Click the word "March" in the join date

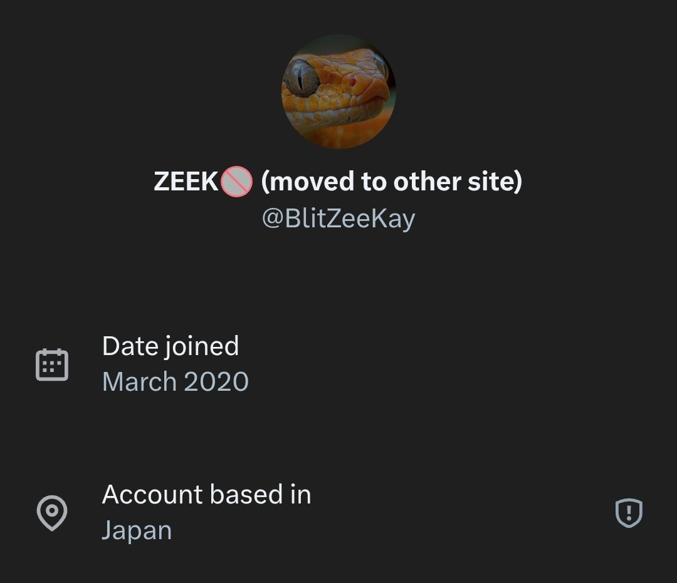139,382
